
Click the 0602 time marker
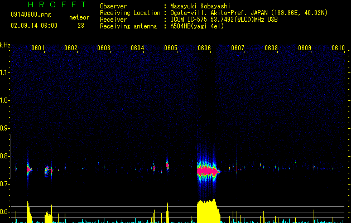71,48
